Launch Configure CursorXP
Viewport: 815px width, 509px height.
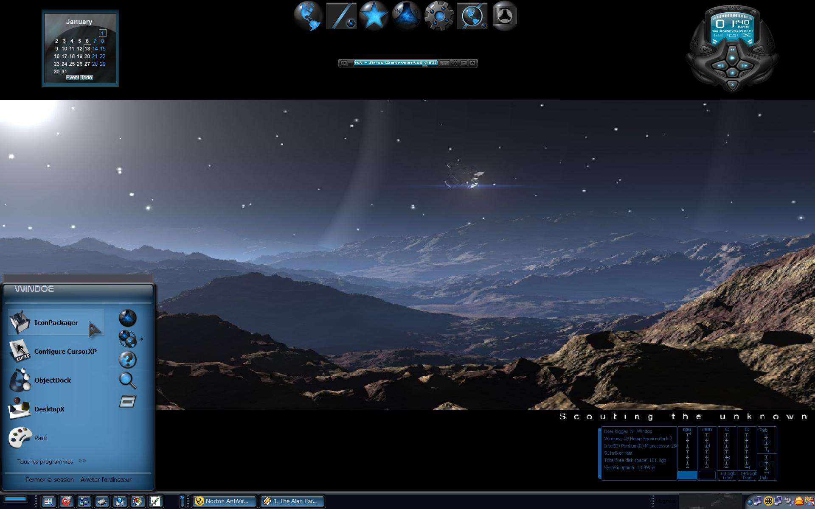tap(65, 351)
